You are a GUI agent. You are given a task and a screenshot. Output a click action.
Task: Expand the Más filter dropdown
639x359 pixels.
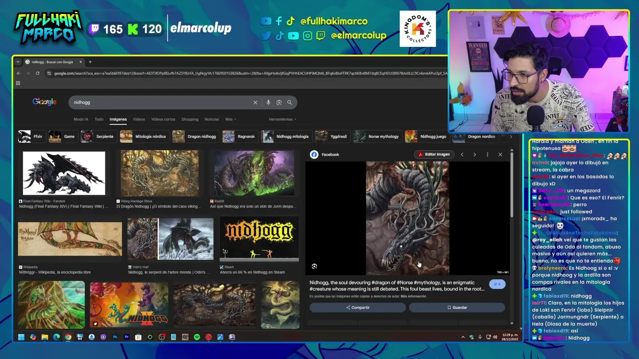231,119
